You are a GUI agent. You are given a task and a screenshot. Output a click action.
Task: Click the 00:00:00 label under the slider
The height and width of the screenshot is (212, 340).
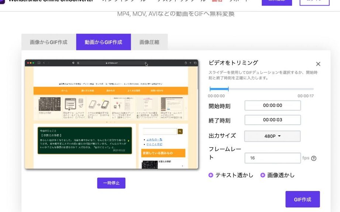pos(216,96)
